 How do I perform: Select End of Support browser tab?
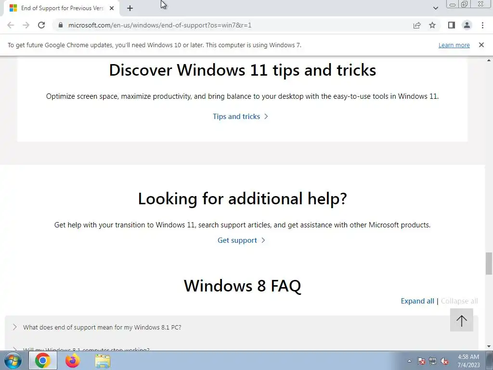click(62, 8)
